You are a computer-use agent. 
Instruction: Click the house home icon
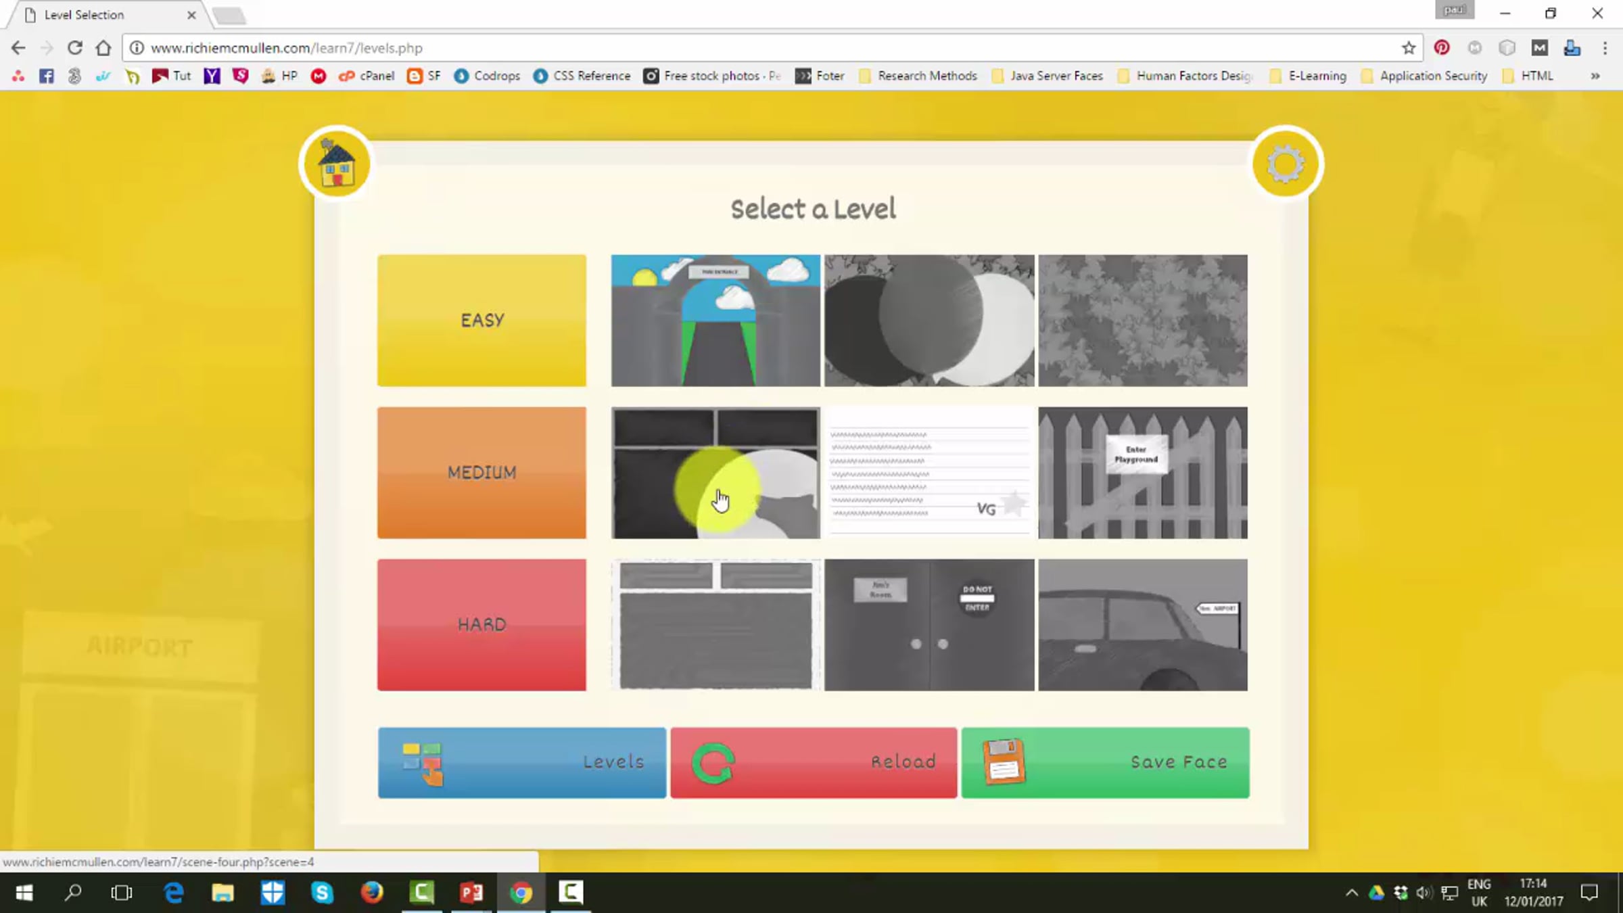(x=336, y=164)
